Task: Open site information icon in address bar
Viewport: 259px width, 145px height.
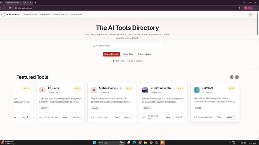Action: [x=16, y=8]
